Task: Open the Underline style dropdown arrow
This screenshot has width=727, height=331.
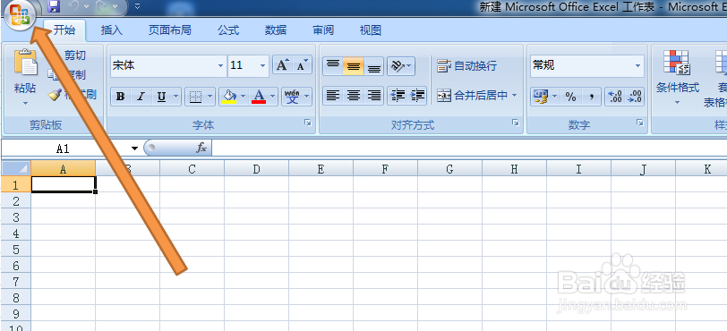Action: pos(175,97)
